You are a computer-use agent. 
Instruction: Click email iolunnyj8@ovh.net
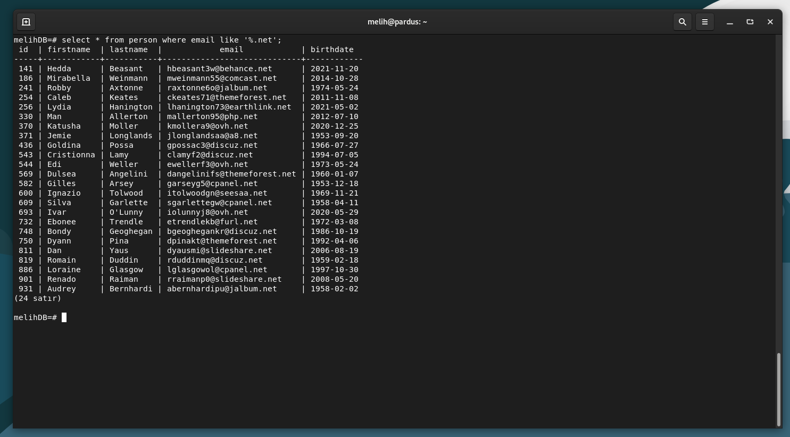point(207,212)
